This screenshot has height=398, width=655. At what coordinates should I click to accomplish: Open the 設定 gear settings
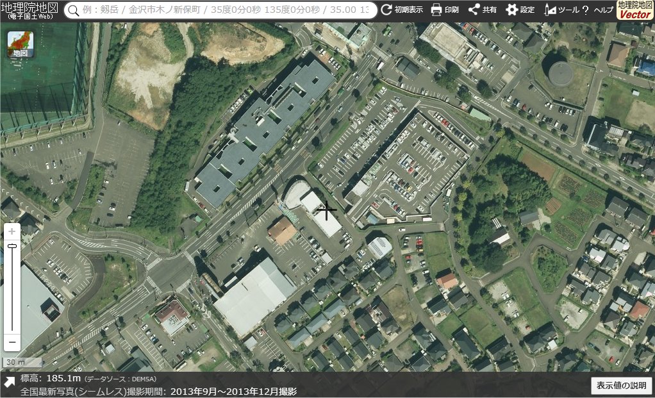tap(520, 10)
